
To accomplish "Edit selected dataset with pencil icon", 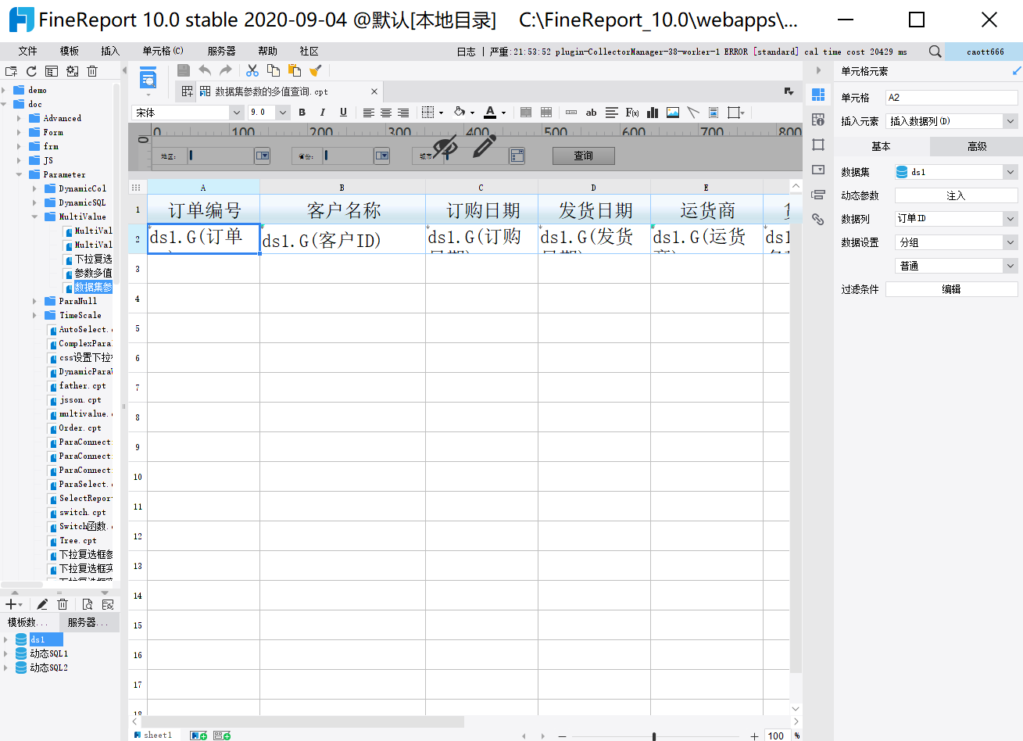I will click(x=42, y=604).
